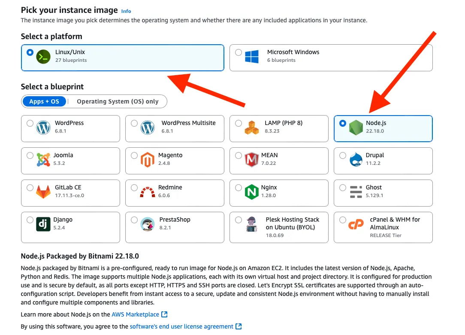Viewport: 465px width, 335px height.
Task: Choose the Magento blueprint radio button
Action: tap(134, 155)
